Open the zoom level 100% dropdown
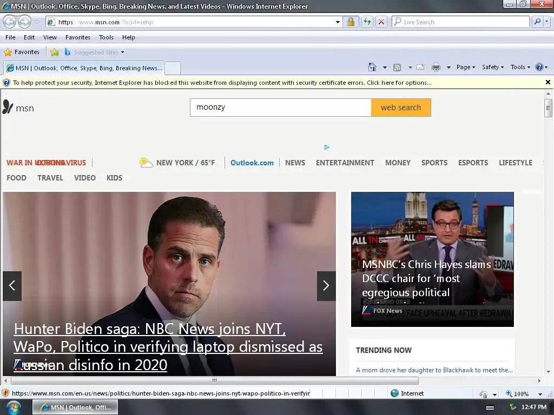This screenshot has height=415, width=554. 540,394
